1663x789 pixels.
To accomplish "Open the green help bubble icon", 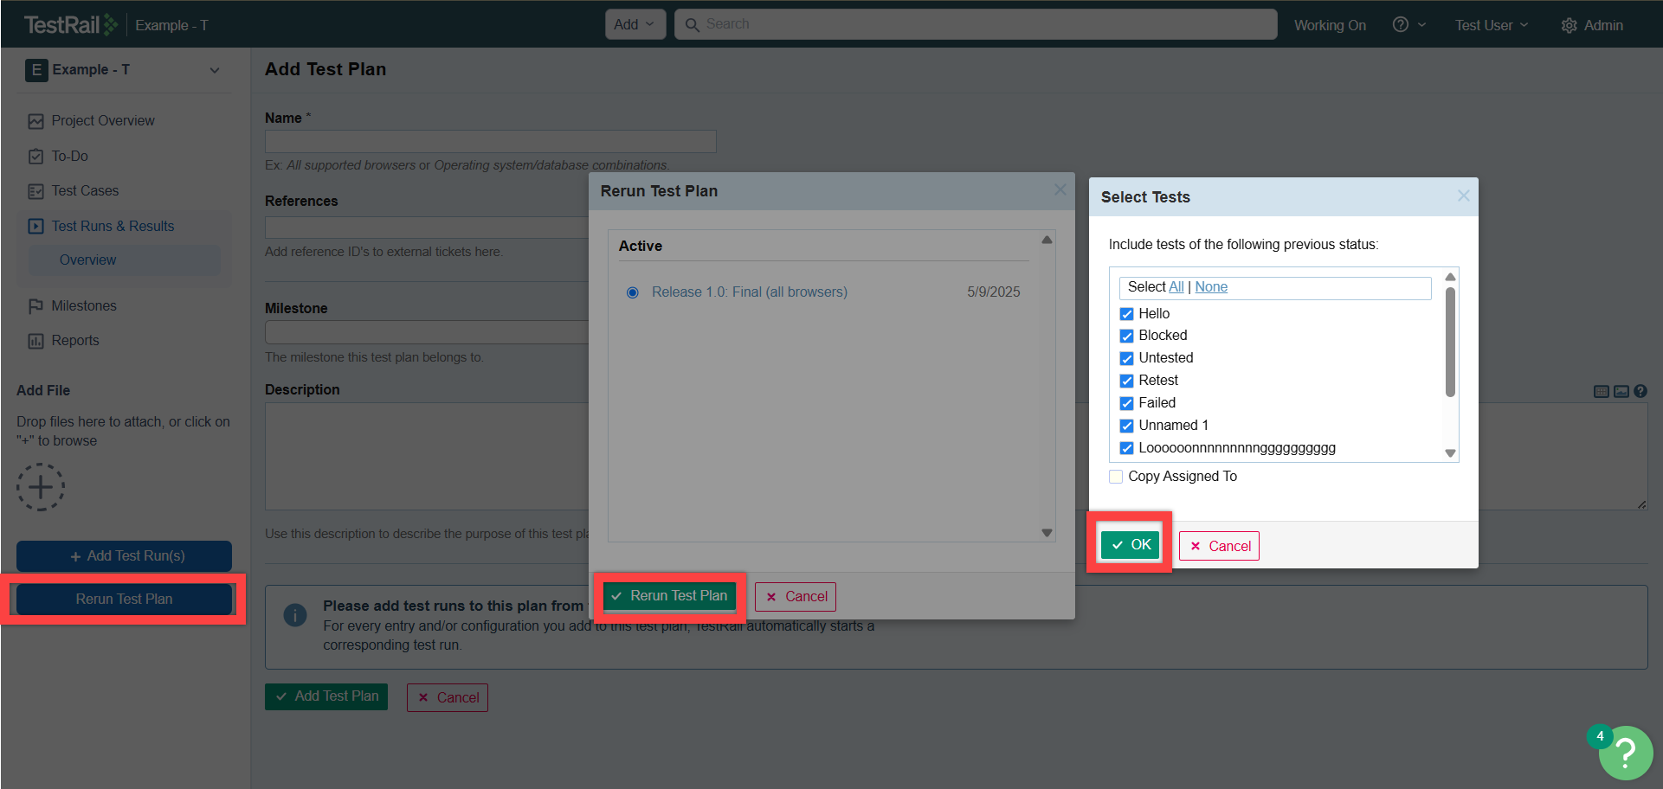I will point(1625,754).
